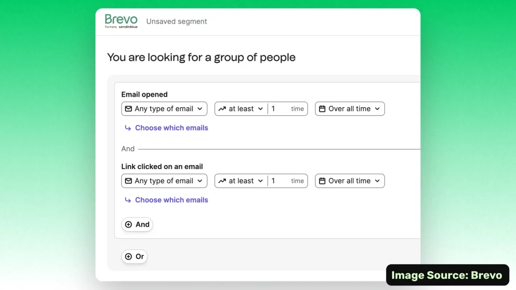
Task: Click the envelope icon in Email opened row
Action: 128,109
